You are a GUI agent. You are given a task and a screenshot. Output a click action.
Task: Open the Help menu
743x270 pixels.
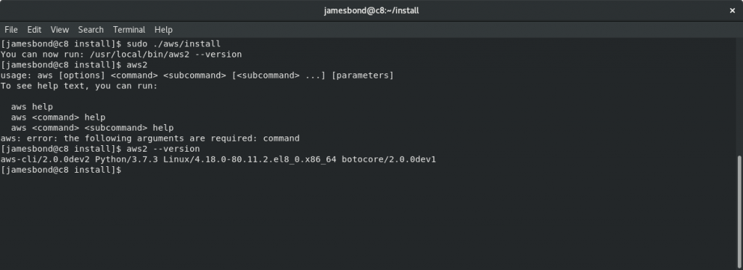(x=163, y=29)
